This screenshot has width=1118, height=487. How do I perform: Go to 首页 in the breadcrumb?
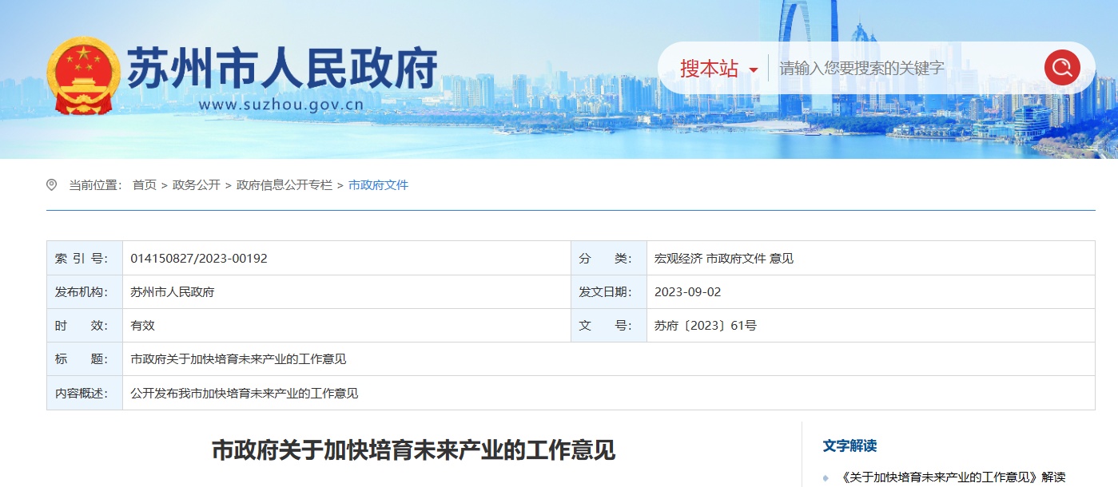click(x=144, y=185)
